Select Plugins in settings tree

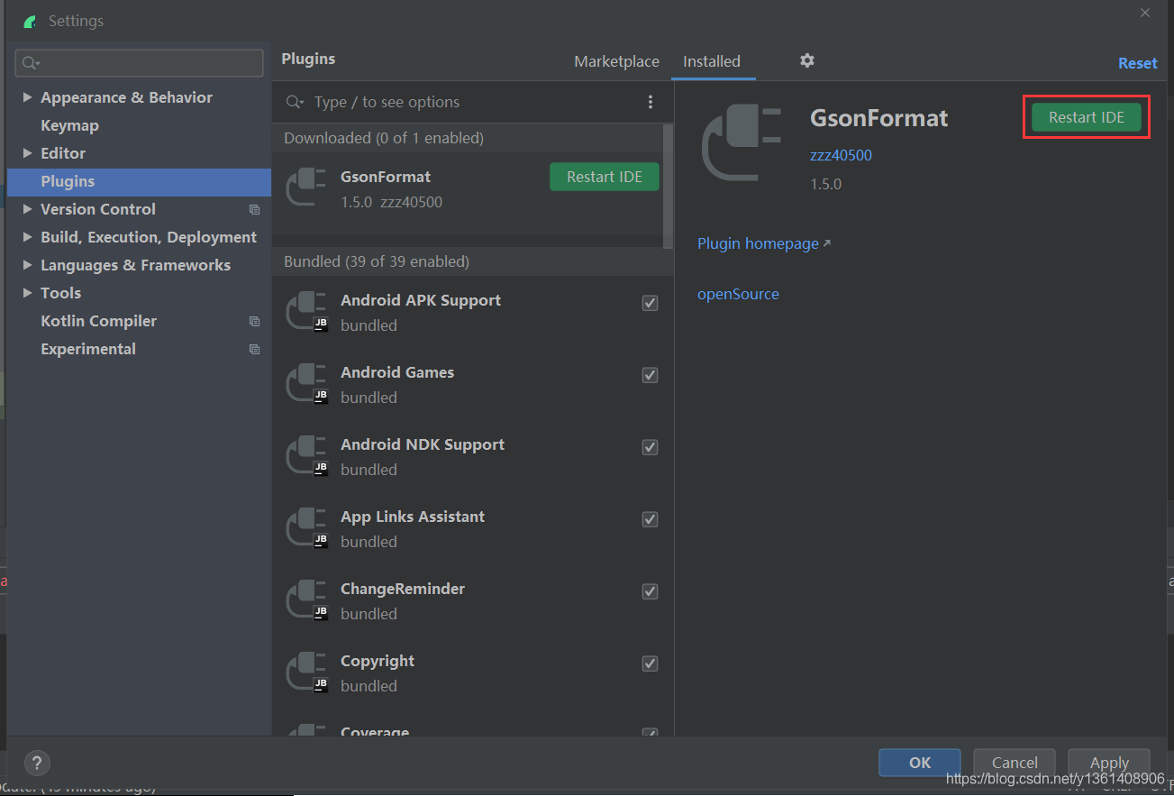[x=139, y=181]
